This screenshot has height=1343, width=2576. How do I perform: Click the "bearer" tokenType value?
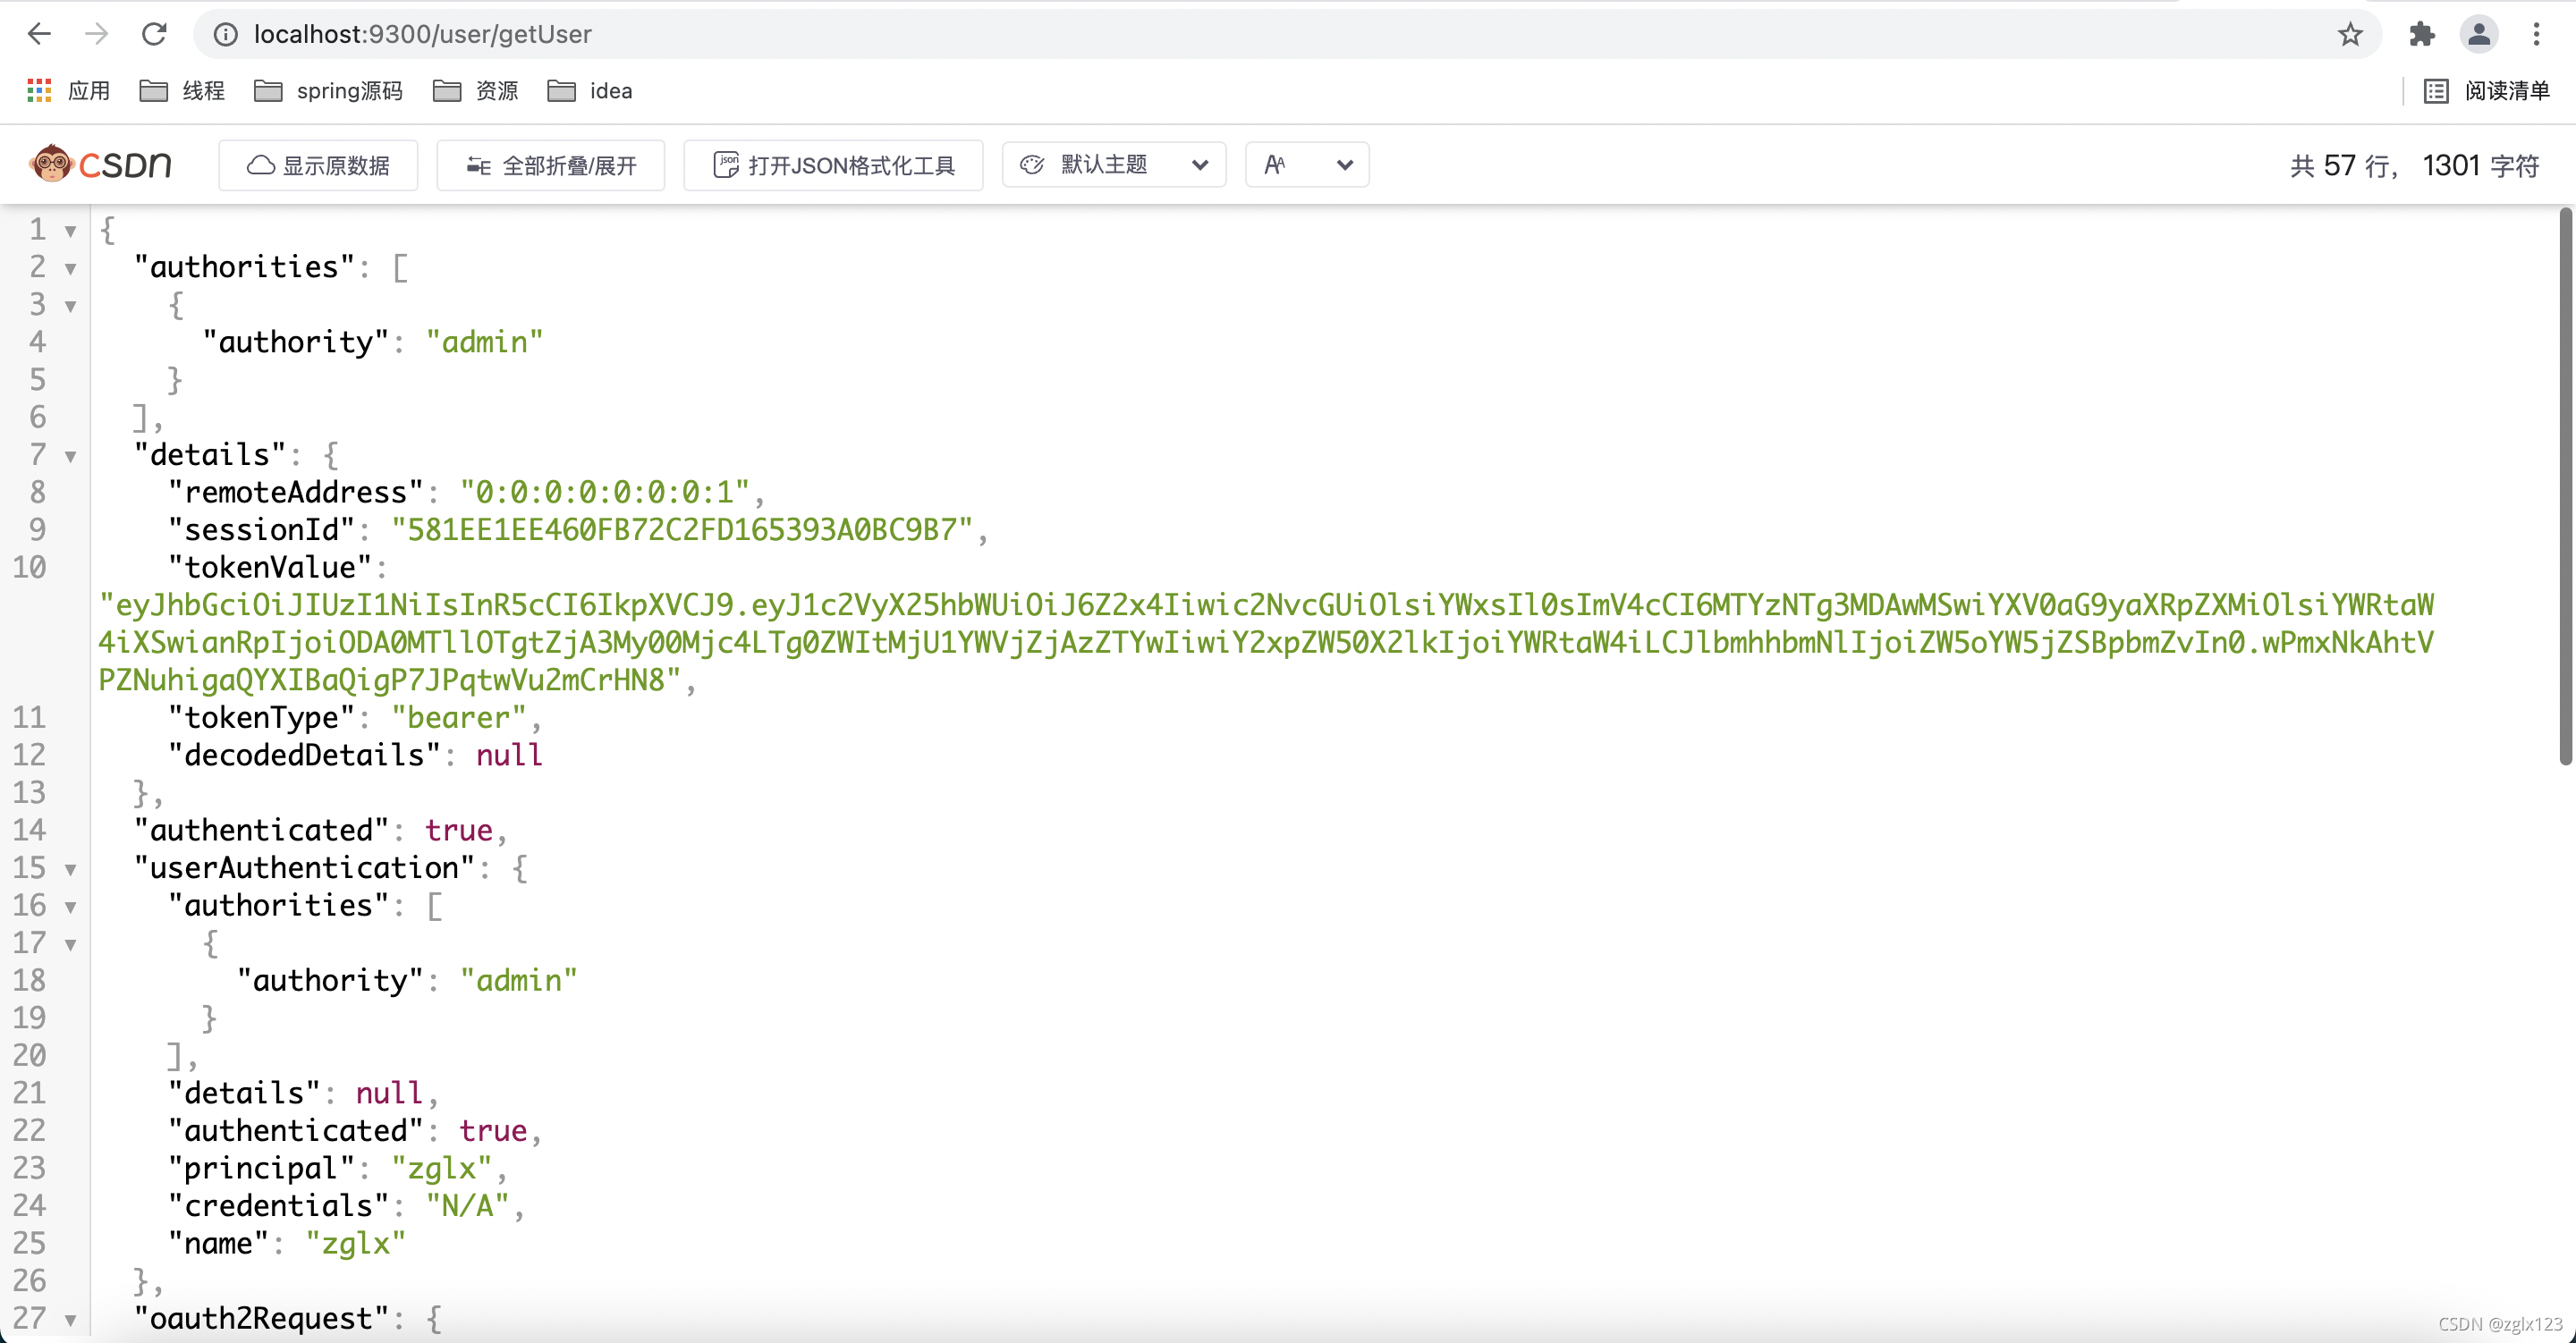pyautogui.click(x=459, y=717)
